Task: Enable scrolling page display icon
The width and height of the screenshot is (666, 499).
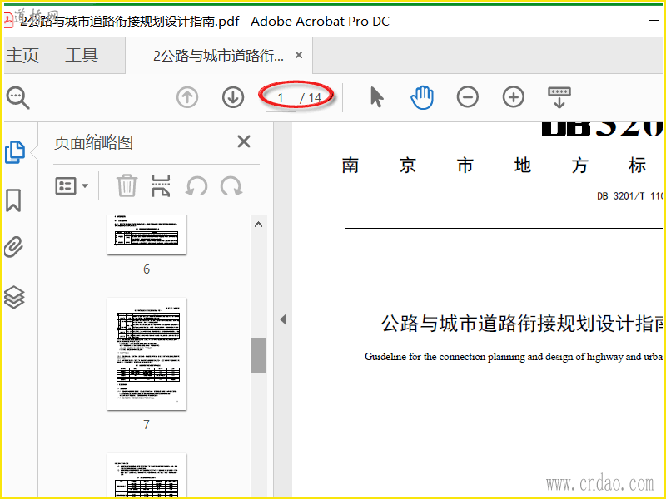Action: tap(559, 97)
